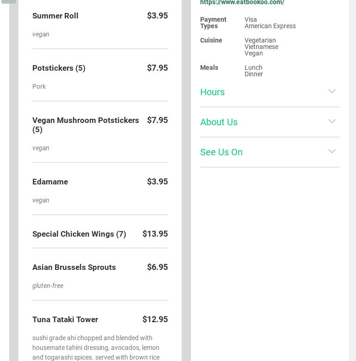This screenshot has width=356, height=361.
Task: Click the Pork description under Potstickers
Action: pyautogui.click(x=39, y=86)
